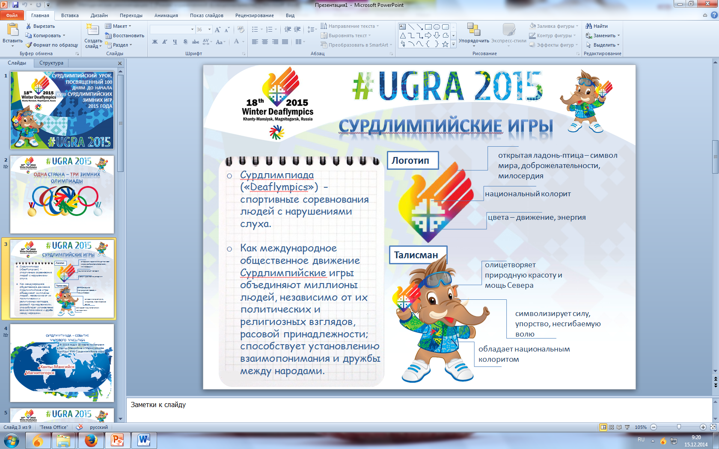Select the rectangle shape in shapes gallery
The width and height of the screenshot is (719, 449).
pos(428,27)
